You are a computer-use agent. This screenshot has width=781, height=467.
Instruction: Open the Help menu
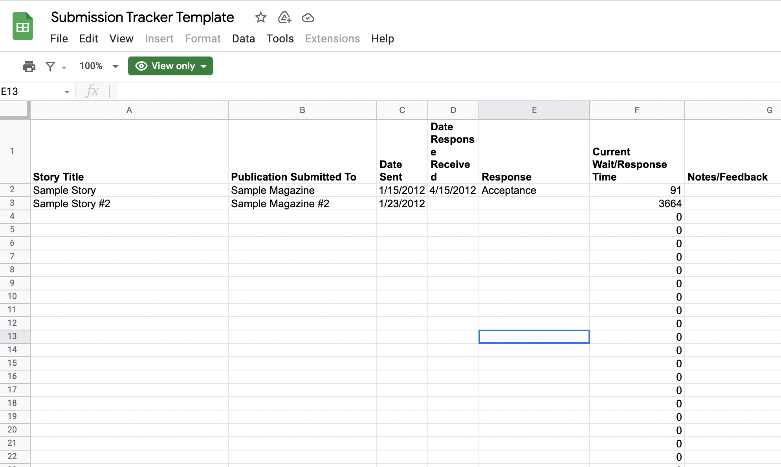point(382,38)
